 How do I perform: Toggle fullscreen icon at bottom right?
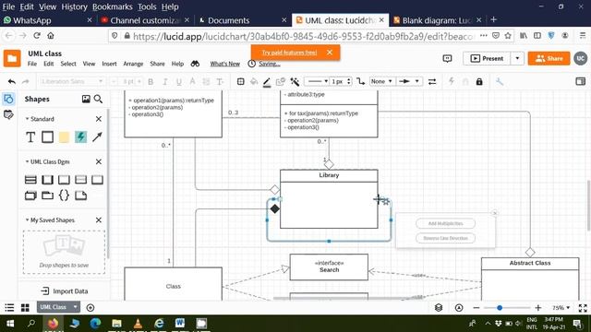coord(583,308)
